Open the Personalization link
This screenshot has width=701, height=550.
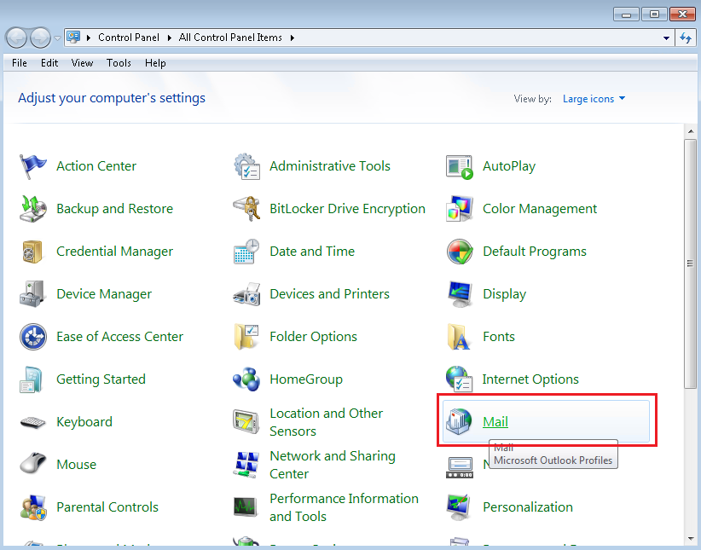[x=528, y=507]
